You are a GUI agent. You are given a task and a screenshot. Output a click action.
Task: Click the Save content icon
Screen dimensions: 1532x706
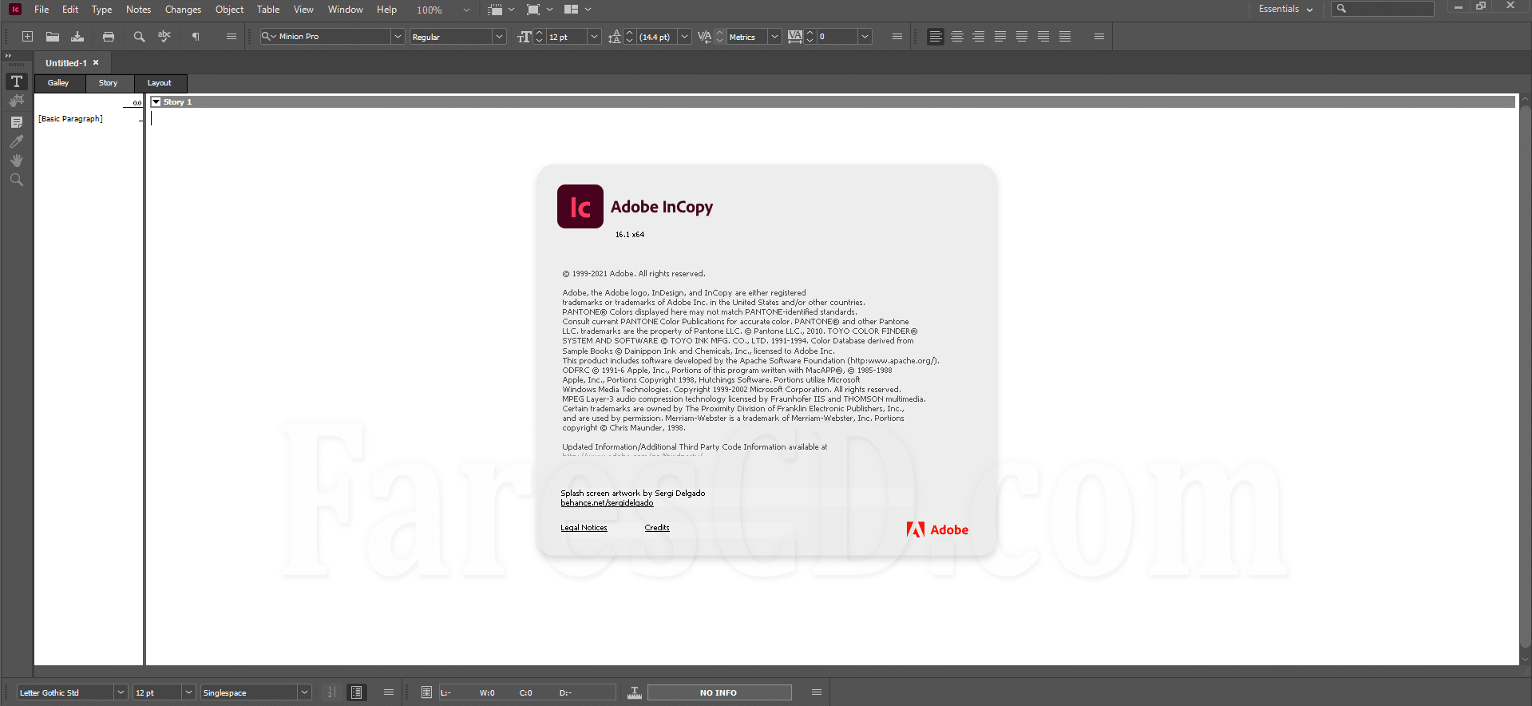click(77, 37)
